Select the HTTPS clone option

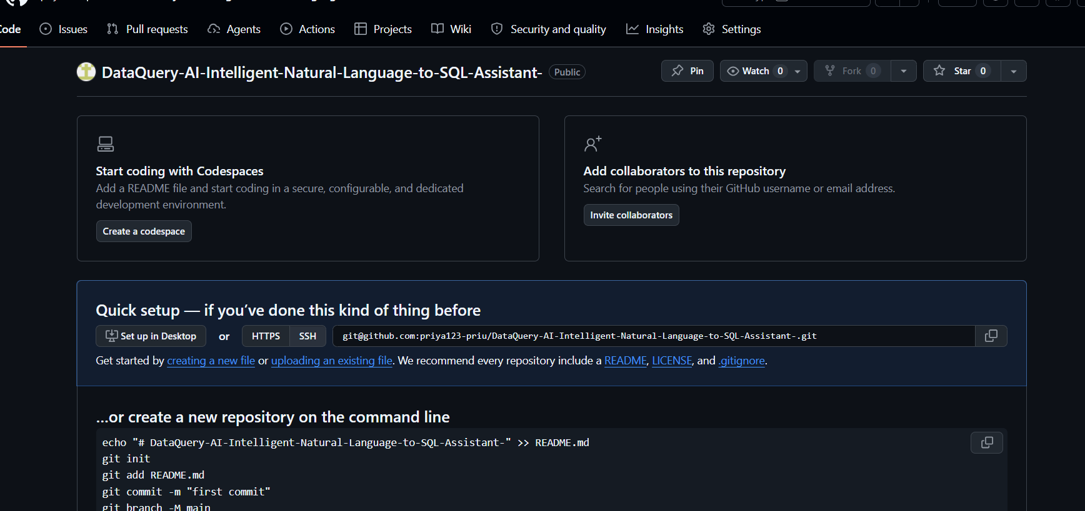[x=266, y=336]
